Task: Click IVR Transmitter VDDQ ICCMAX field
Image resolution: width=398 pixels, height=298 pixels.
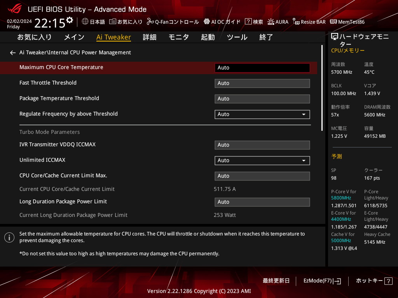Action: [262, 145]
